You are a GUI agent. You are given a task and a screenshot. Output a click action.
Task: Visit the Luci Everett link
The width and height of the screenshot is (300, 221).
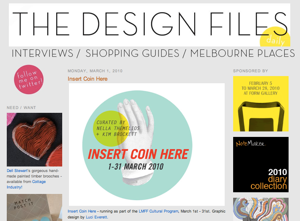coord(96,217)
